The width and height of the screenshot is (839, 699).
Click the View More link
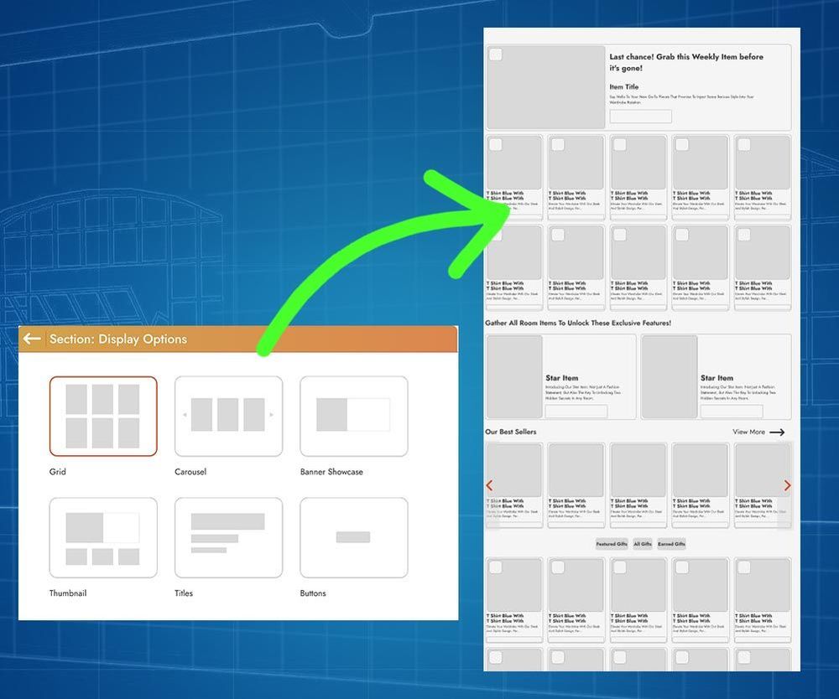[748, 432]
